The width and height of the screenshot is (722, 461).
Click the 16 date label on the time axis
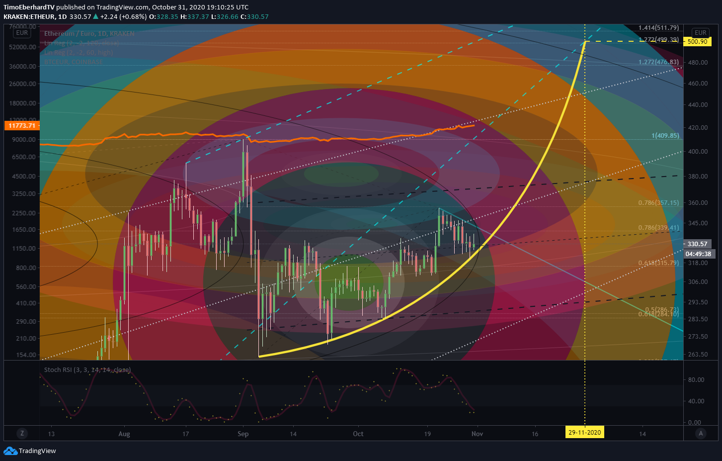[535, 434]
